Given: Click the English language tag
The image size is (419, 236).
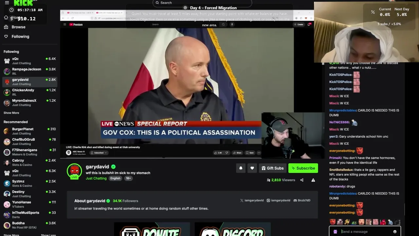Looking at the screenshot, I should (x=115, y=178).
